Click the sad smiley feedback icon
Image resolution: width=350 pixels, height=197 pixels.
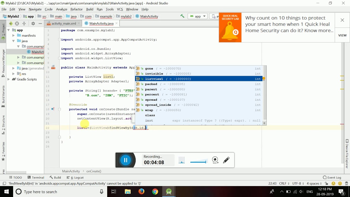tap(340, 184)
